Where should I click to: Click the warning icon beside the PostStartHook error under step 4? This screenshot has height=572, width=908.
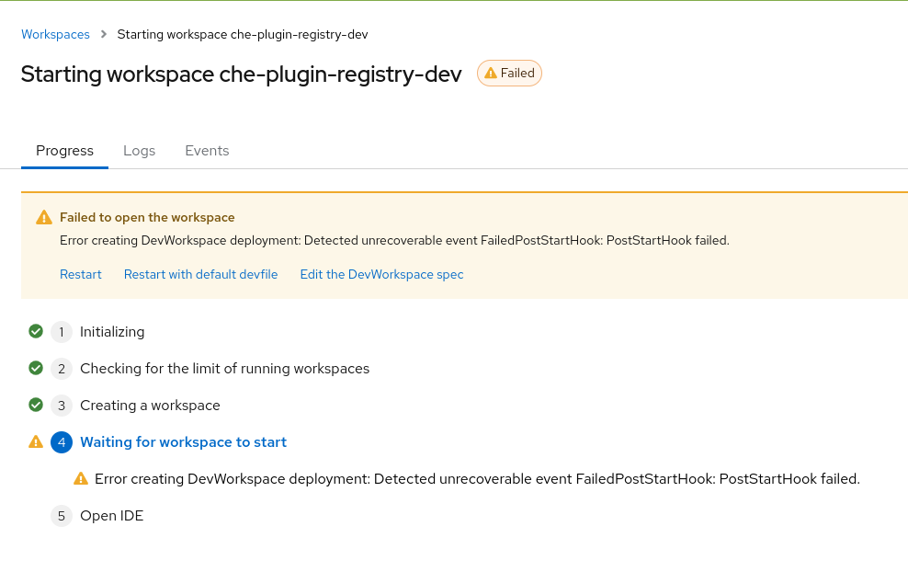pyautogui.click(x=81, y=479)
